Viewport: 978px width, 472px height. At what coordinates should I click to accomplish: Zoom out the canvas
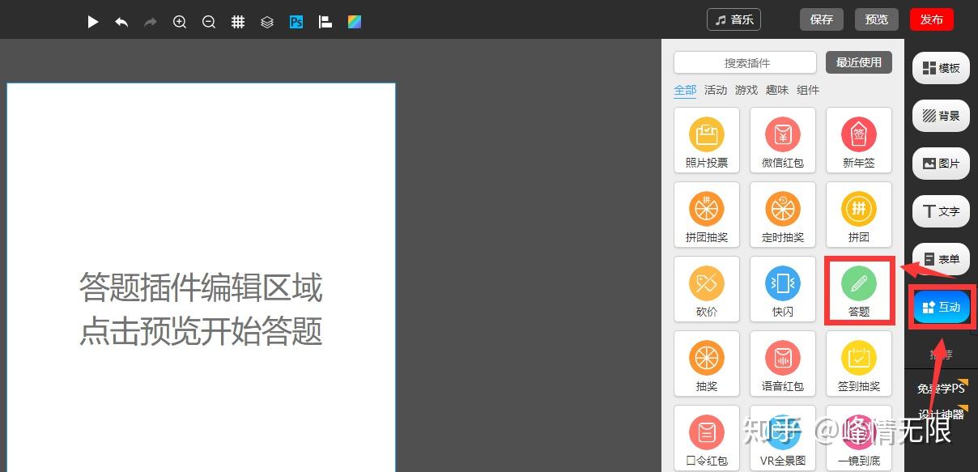pos(209,22)
